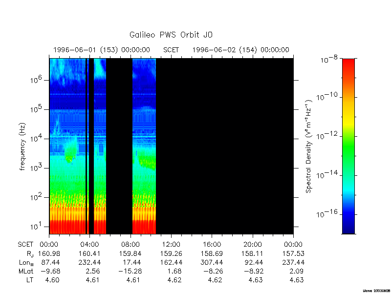Click the MLat value 2.09
The height and width of the screenshot is (293, 391).
click(x=297, y=271)
